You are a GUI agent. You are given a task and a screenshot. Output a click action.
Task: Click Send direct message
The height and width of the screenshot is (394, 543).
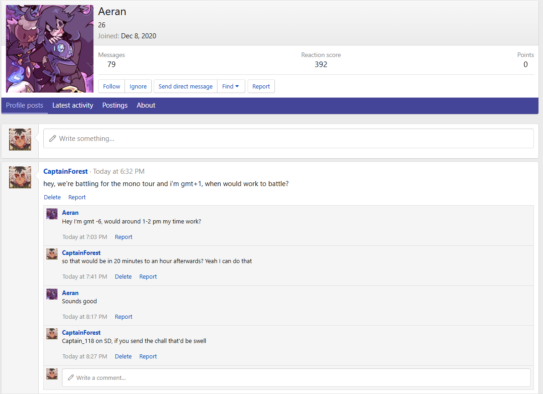click(x=186, y=86)
